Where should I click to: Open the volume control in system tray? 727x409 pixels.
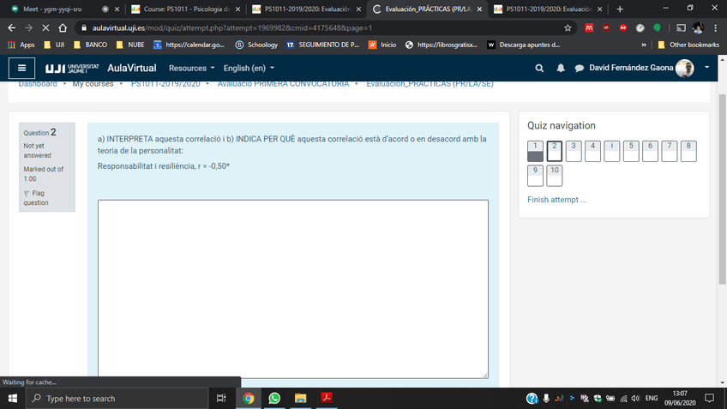635,399
